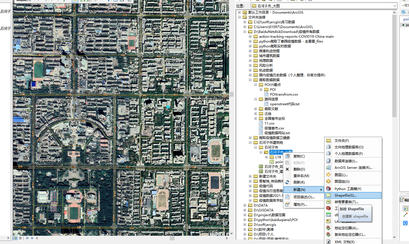Click the XML document icon

329,242
